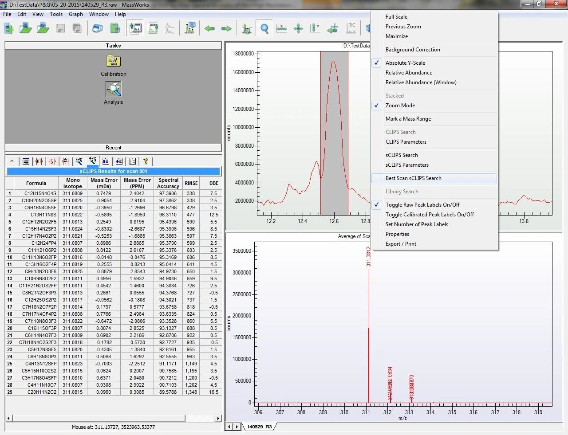The width and height of the screenshot is (568, 435).
Task: Enable Toggle Calibrated Peak Labels On/Off
Action: [430, 215]
